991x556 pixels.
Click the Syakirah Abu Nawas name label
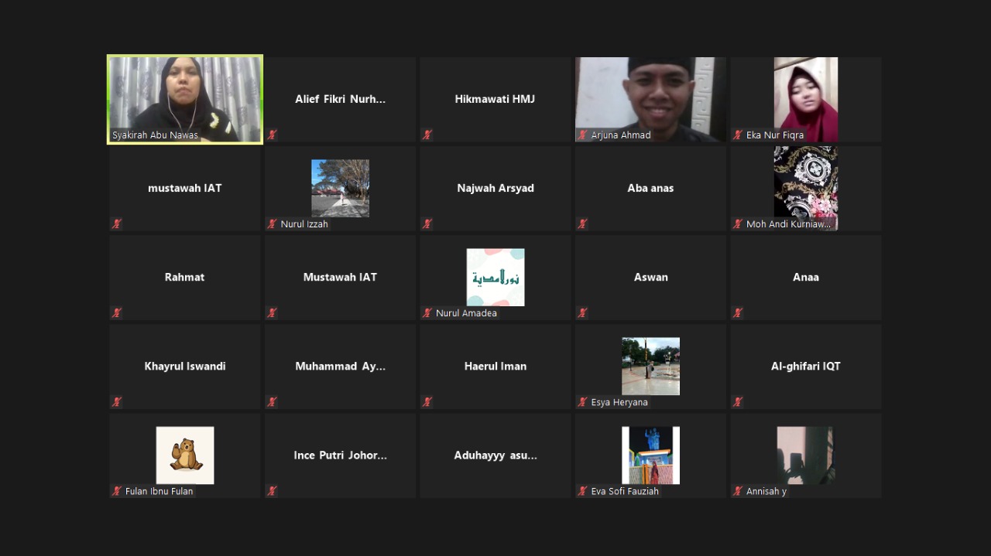click(x=155, y=135)
